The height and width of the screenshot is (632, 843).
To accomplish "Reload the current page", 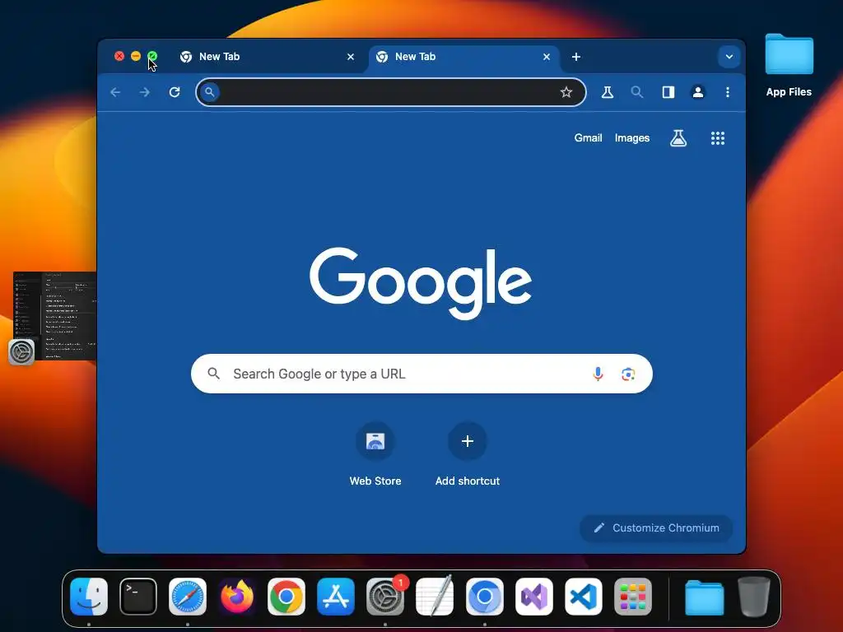I will 175,92.
